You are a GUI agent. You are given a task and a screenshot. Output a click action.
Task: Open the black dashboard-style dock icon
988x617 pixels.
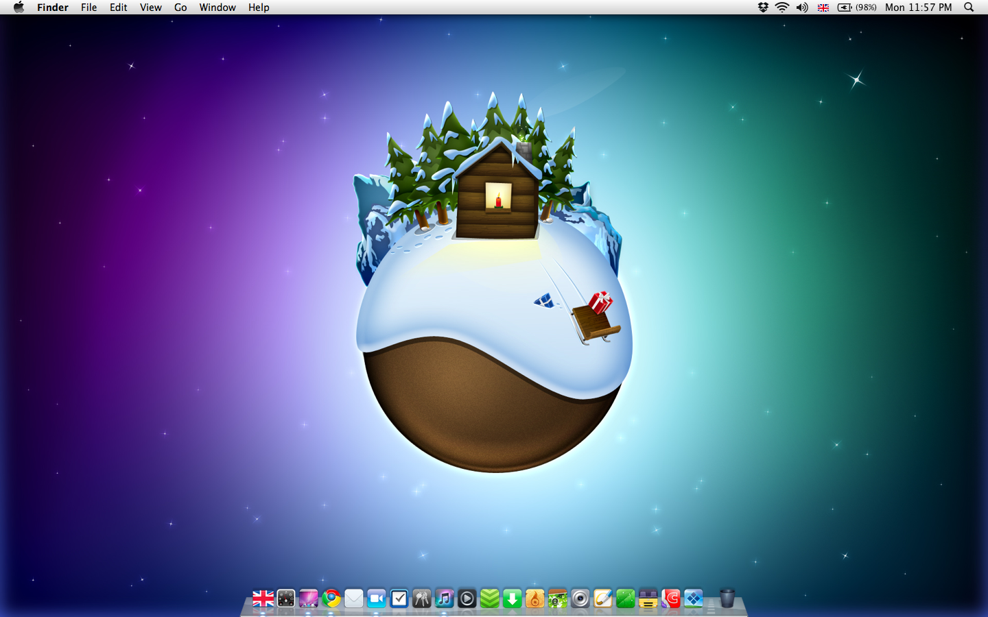tap(286, 598)
